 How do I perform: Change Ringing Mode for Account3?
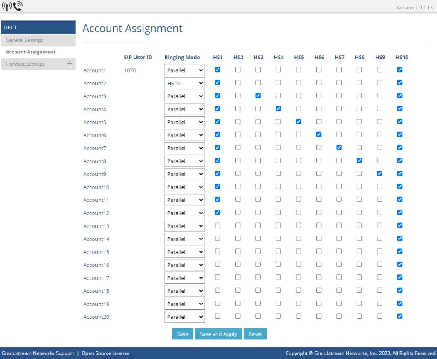click(185, 96)
